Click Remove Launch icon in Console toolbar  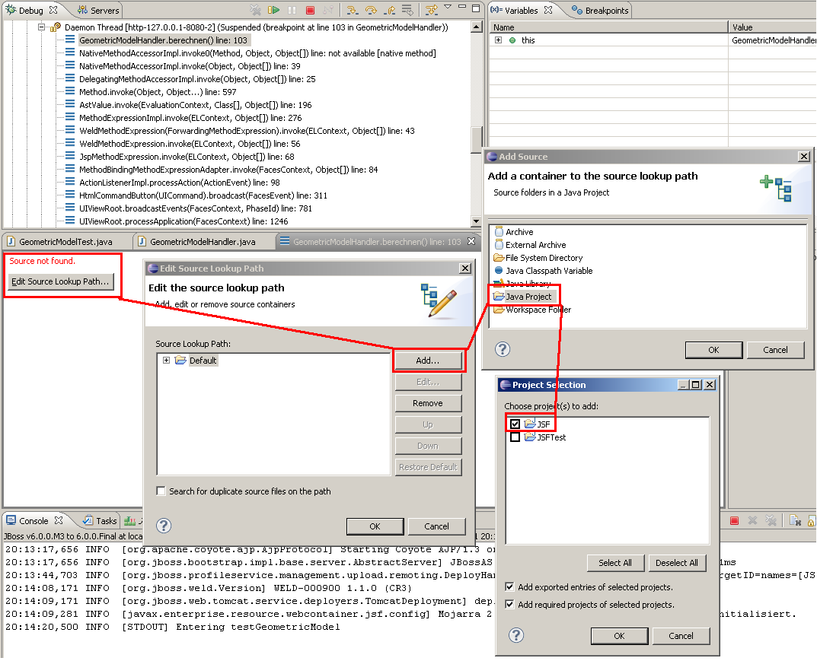752,520
